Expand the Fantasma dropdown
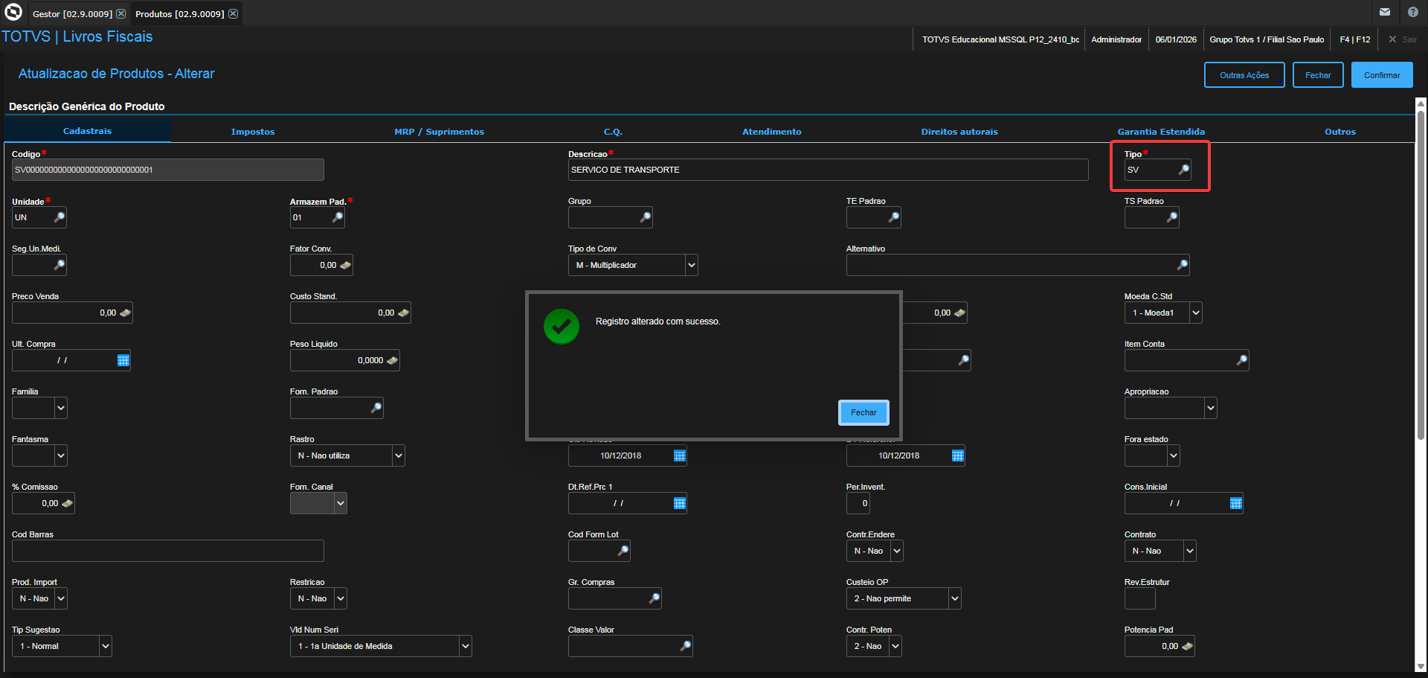The height and width of the screenshot is (678, 1428). click(61, 455)
